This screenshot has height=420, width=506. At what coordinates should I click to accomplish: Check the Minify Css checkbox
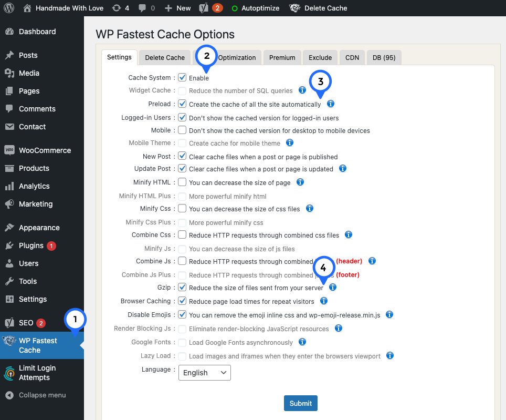(182, 209)
